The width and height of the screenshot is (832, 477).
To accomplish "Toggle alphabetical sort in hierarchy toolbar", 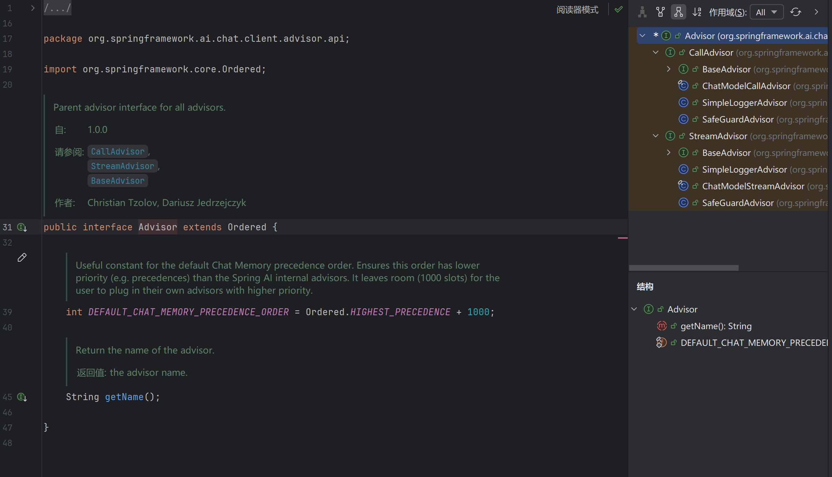I will [697, 12].
